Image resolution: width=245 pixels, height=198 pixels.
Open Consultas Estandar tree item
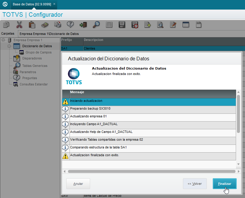point(34,84)
